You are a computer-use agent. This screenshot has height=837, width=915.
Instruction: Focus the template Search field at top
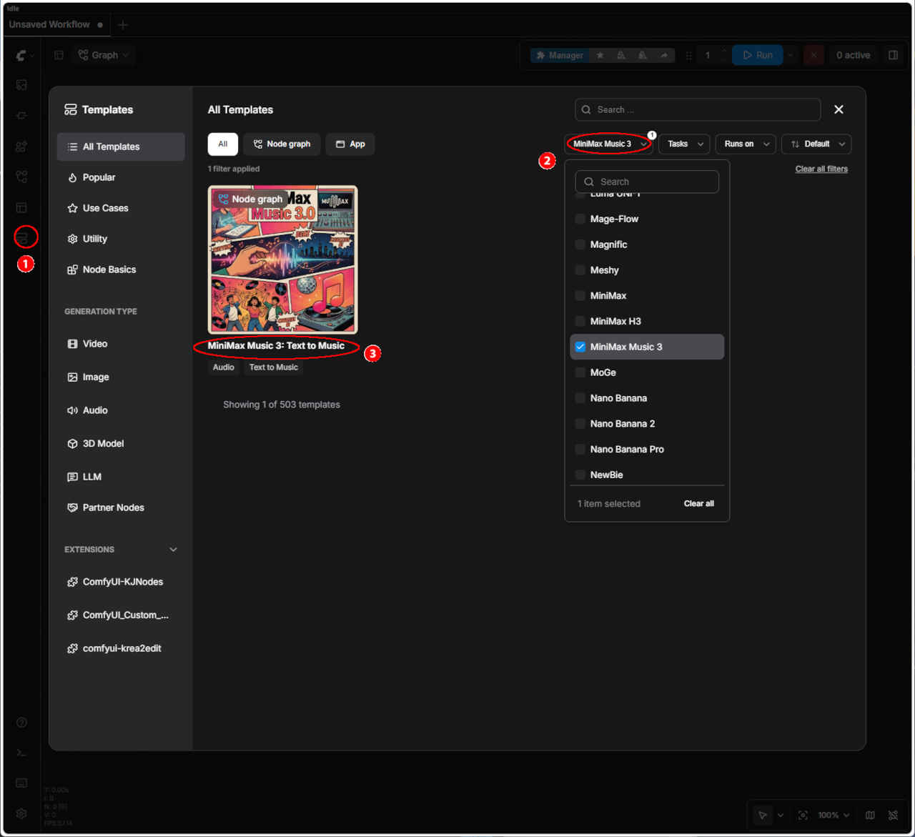pos(698,109)
